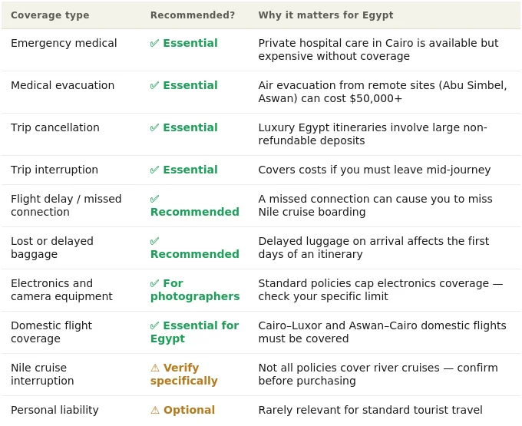Click the Domestic flight coverage label
The height and width of the screenshot is (426, 522).
click(51, 332)
